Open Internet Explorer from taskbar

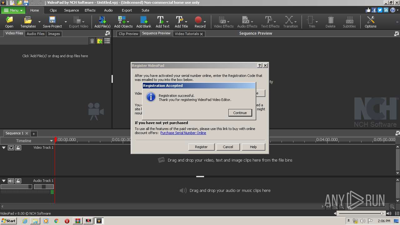pyautogui.click(x=25, y=221)
